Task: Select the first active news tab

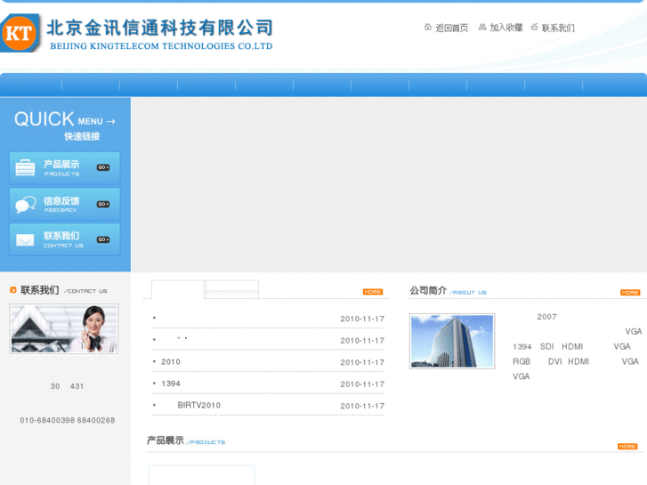Action: [177, 289]
